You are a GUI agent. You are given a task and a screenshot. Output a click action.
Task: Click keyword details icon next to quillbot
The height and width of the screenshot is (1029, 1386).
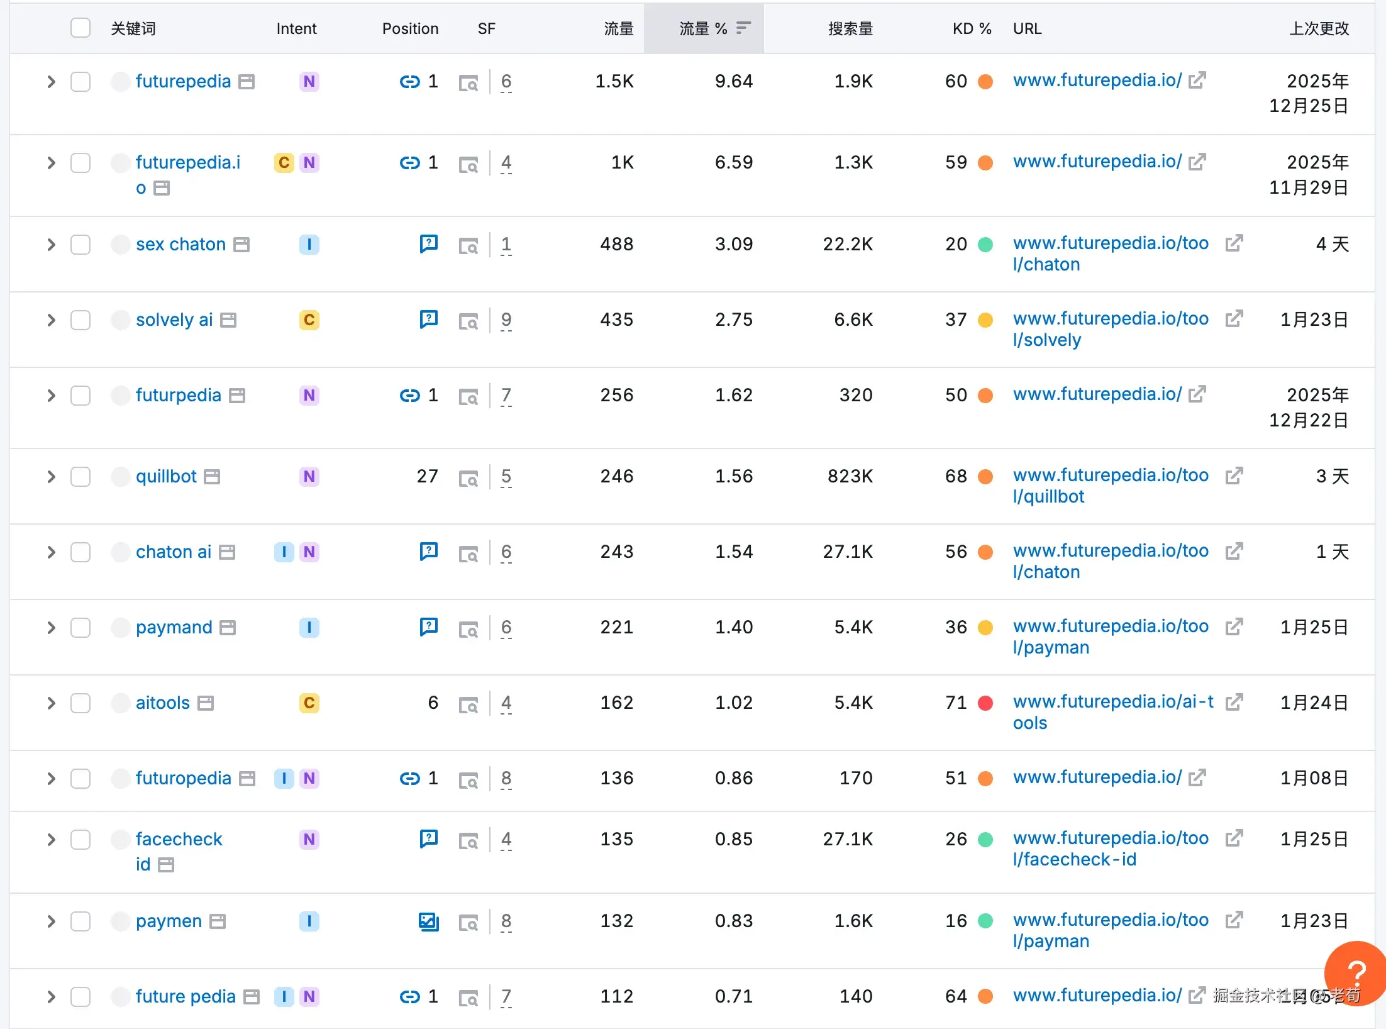point(213,477)
